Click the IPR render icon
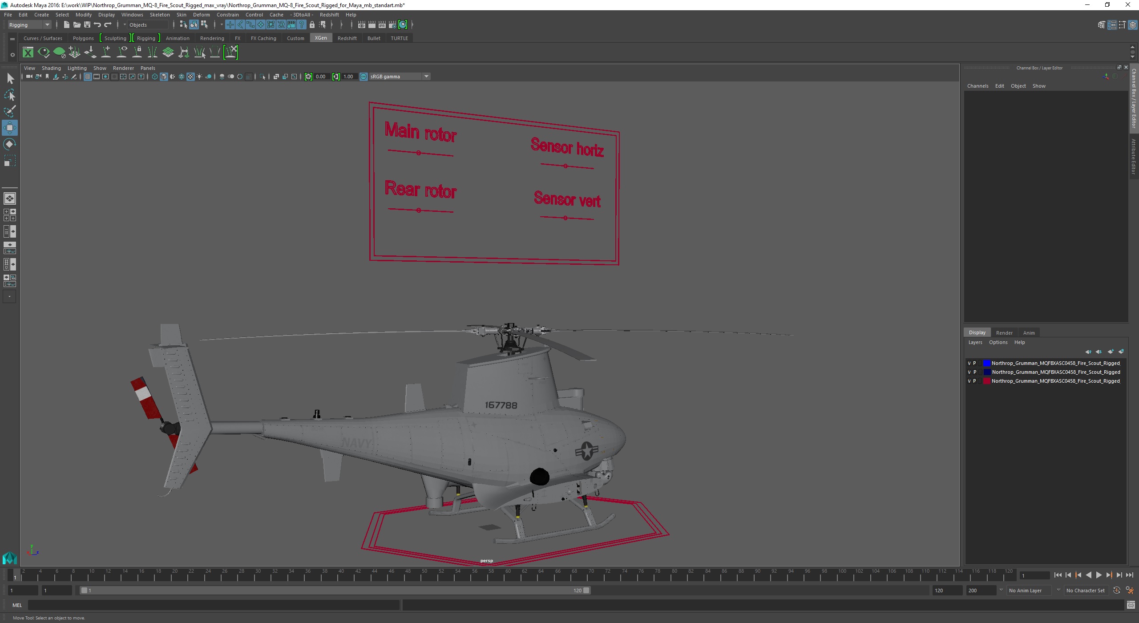The image size is (1139, 623). [382, 24]
